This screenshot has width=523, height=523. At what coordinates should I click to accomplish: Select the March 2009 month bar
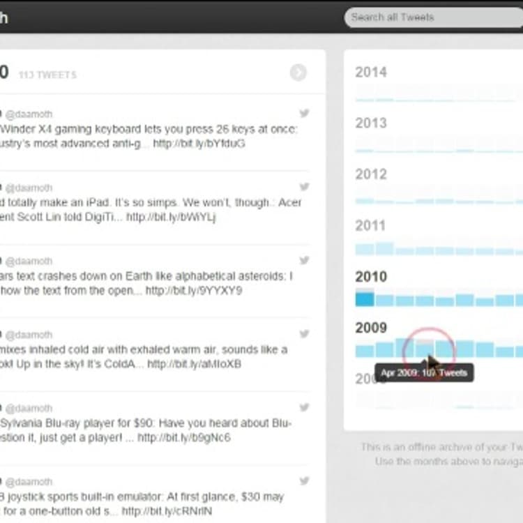point(404,348)
